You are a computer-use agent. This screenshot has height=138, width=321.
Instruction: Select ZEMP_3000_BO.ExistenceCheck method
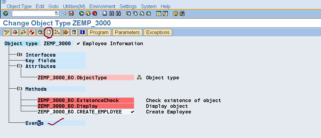pyautogui.click(x=86, y=100)
